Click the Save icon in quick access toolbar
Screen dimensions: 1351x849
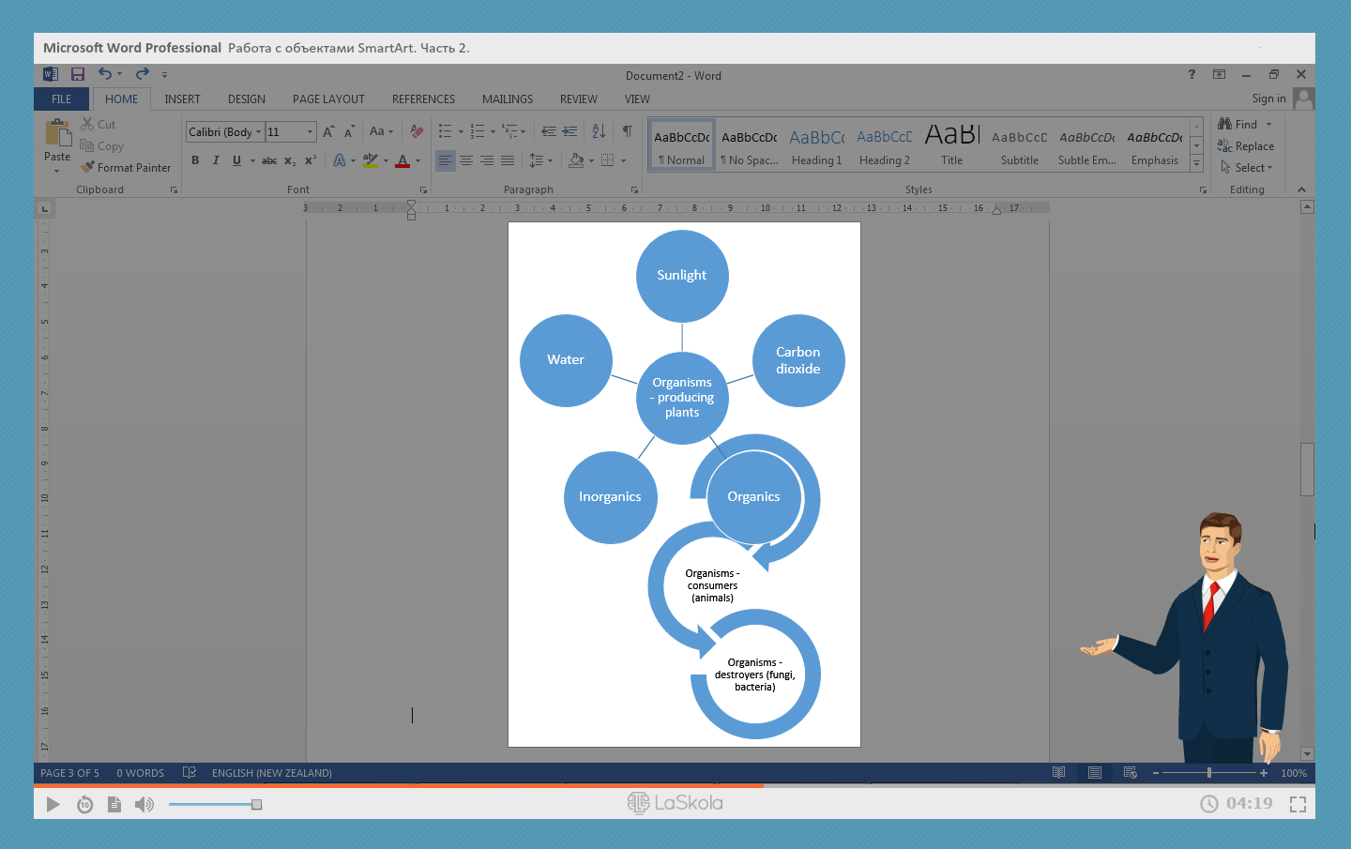pyautogui.click(x=78, y=74)
